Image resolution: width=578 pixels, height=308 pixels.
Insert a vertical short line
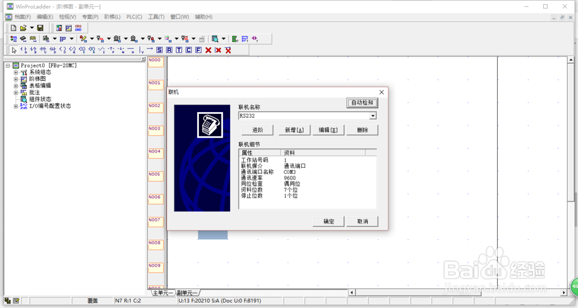[141, 50]
